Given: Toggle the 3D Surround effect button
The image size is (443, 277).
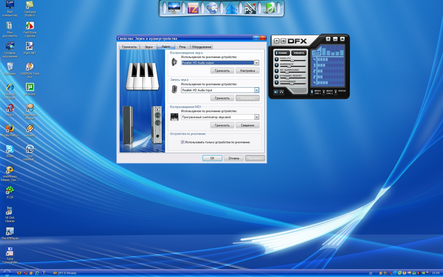Looking at the screenshot, I should 277,71.
